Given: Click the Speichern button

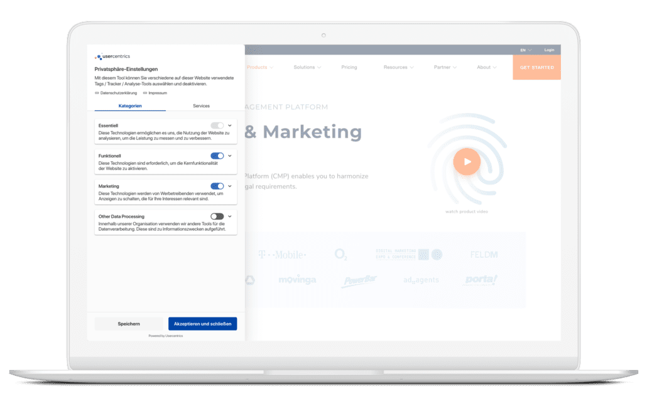Looking at the screenshot, I should pos(129,324).
